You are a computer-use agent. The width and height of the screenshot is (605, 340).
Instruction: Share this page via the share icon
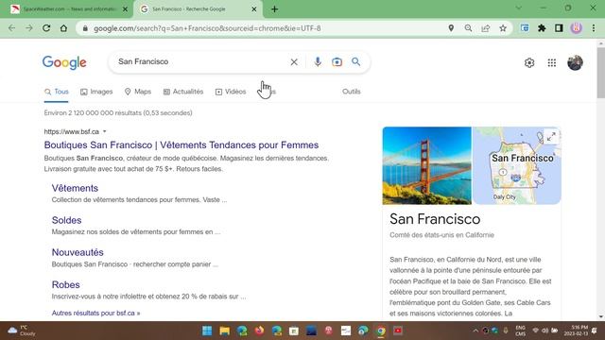coord(485,28)
